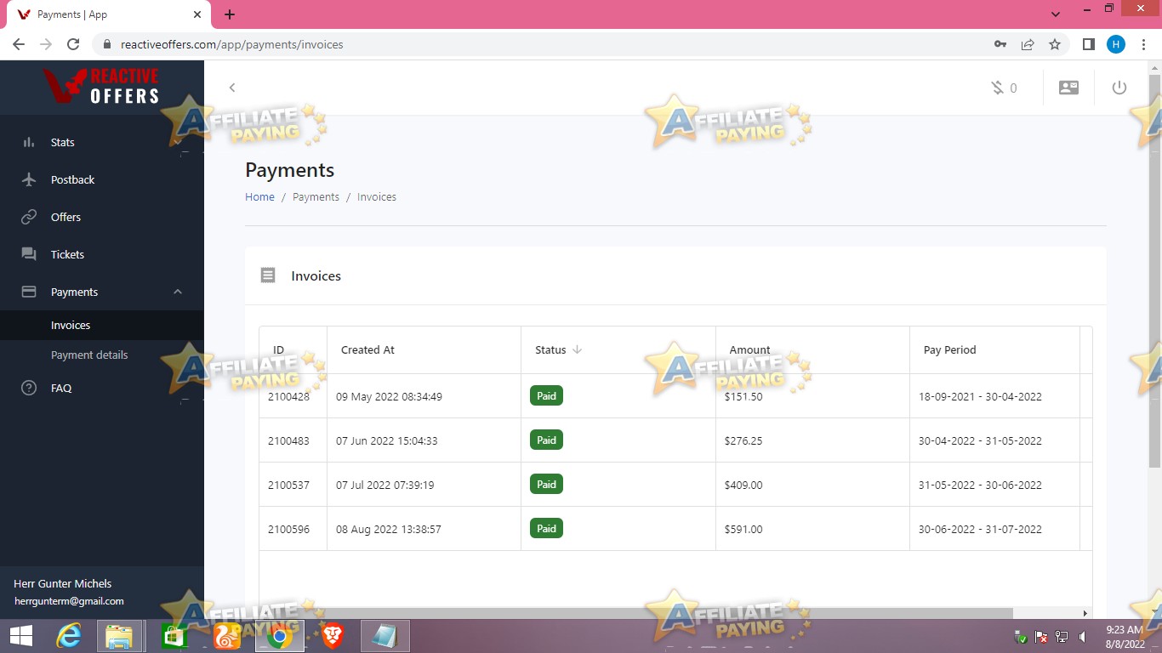
Task: Click the Payments card icon
Action: [x=29, y=292]
